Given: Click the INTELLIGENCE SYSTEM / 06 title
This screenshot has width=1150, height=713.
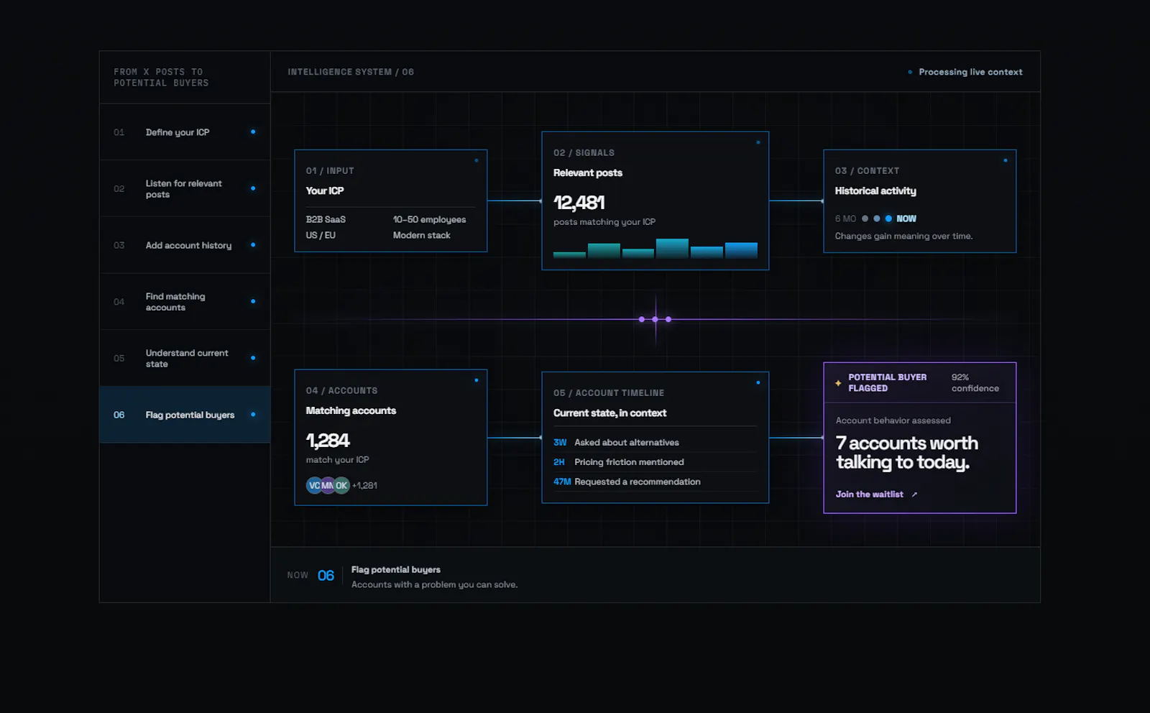Looking at the screenshot, I should [351, 72].
